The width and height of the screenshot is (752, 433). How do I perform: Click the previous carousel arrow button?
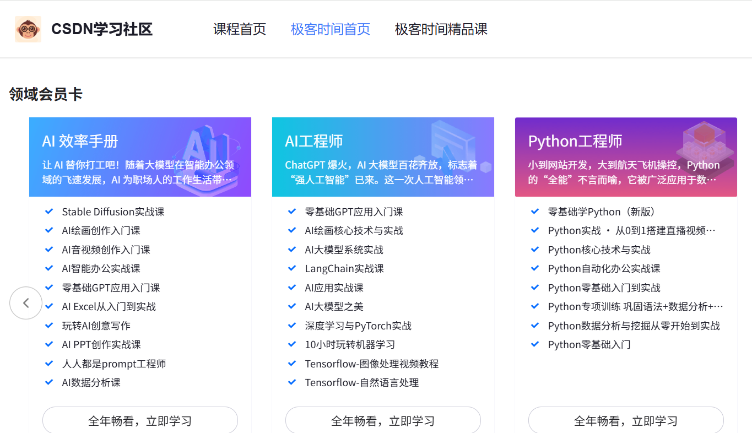coord(26,303)
